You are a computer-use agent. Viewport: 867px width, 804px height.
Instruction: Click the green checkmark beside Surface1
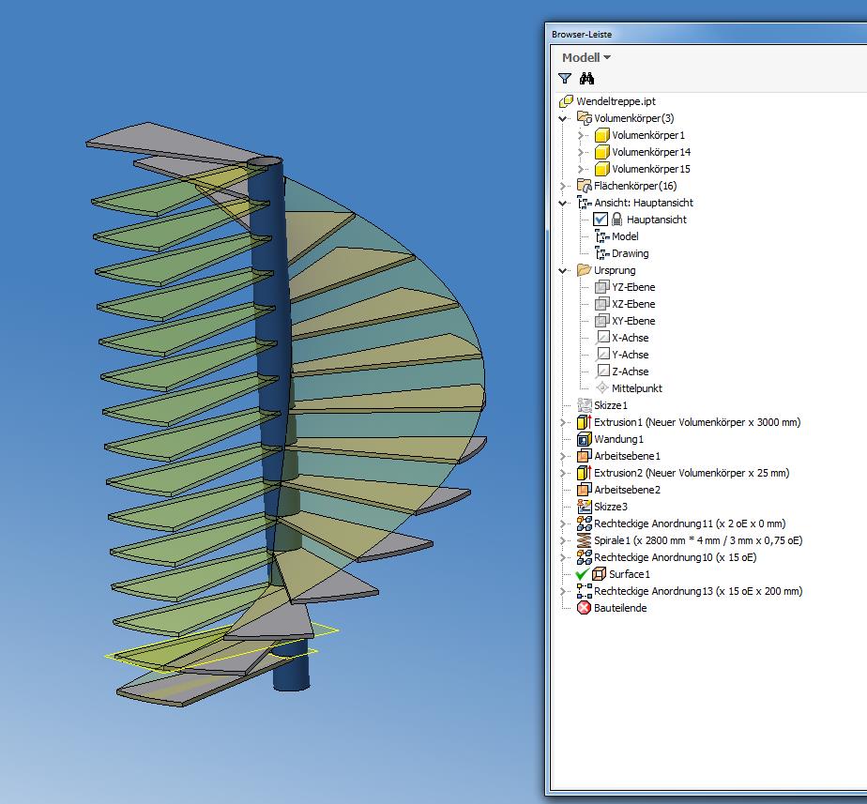[x=579, y=574]
